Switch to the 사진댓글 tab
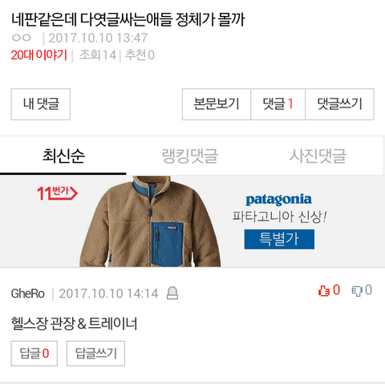The width and height of the screenshot is (385, 385). [x=318, y=156]
